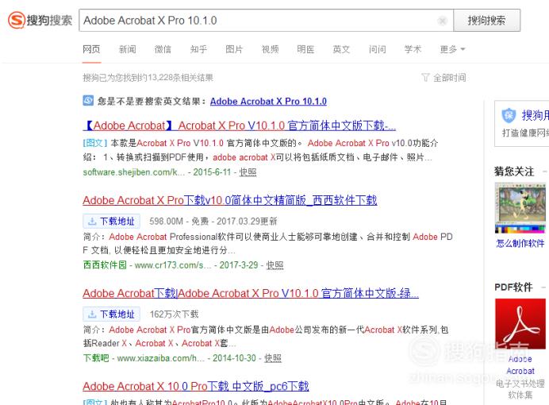Open the 知乎 search tab
Screen dimensions: 549x405
(198, 49)
